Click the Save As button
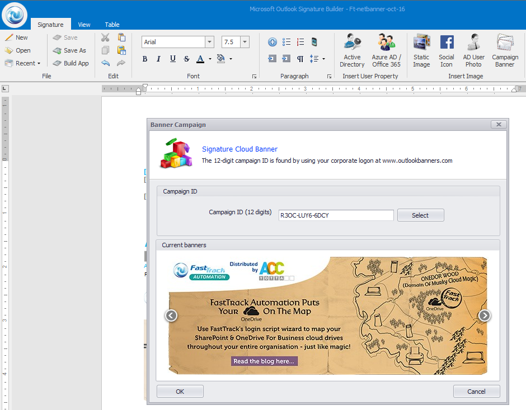 tap(69, 50)
